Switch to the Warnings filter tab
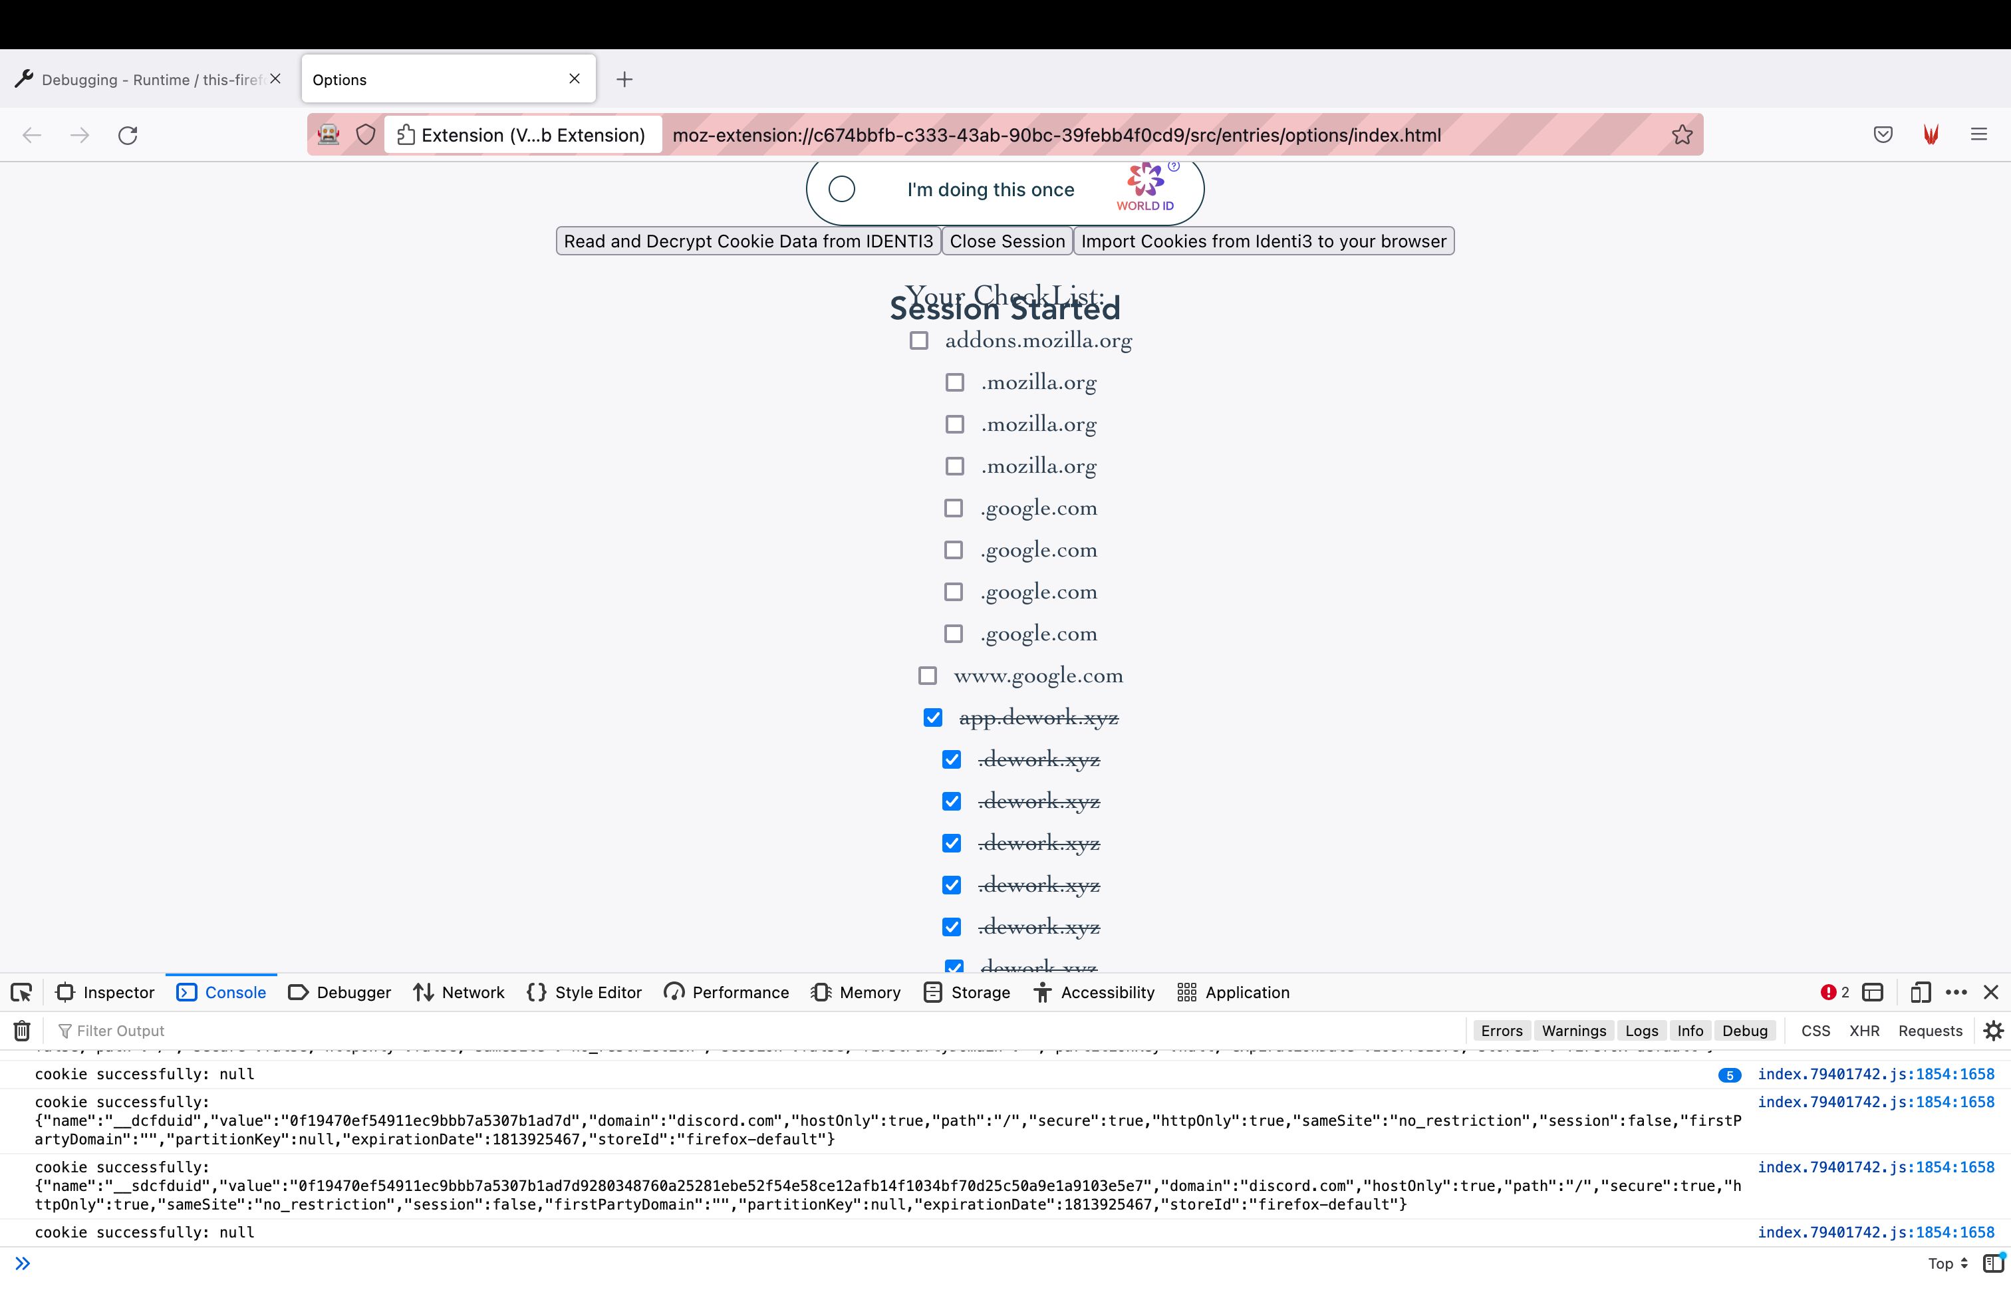The image size is (2011, 1306). tap(1574, 1031)
